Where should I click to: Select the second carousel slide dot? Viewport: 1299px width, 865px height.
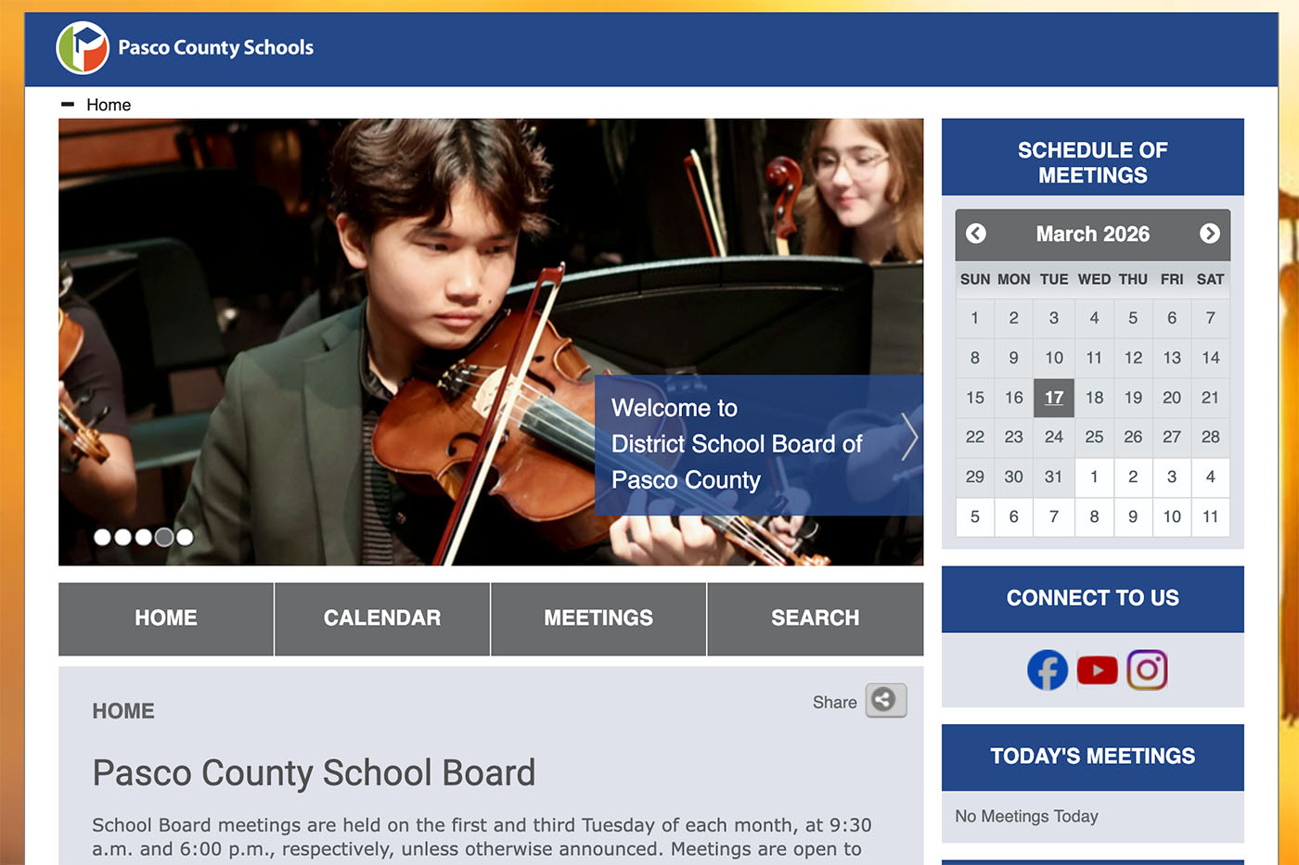(x=122, y=537)
